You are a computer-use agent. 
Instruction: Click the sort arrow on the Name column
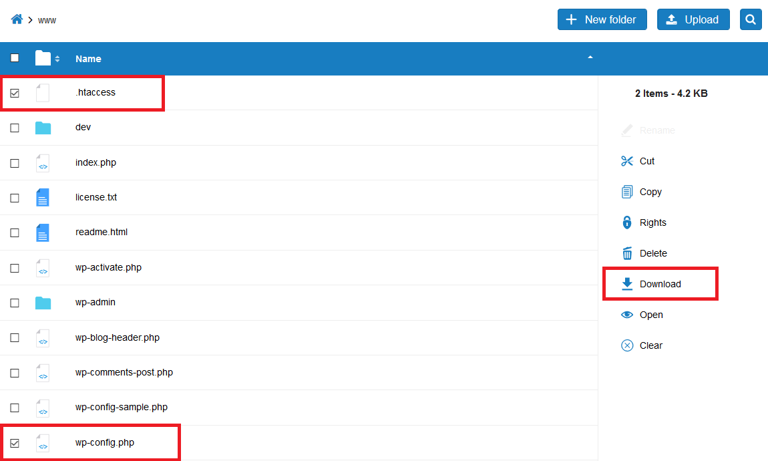[590, 58]
